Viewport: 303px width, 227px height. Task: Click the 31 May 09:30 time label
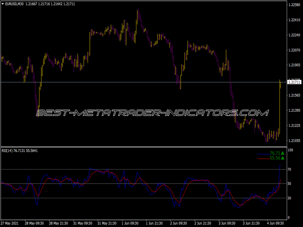[x=83, y=223]
